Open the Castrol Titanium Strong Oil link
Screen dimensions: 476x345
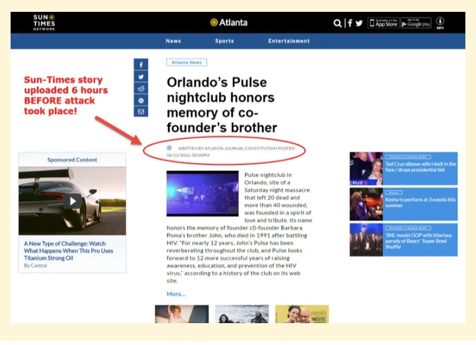[x=69, y=251]
